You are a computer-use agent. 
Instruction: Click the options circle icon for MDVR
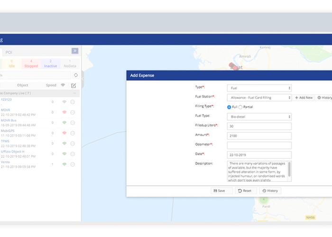coord(73,112)
